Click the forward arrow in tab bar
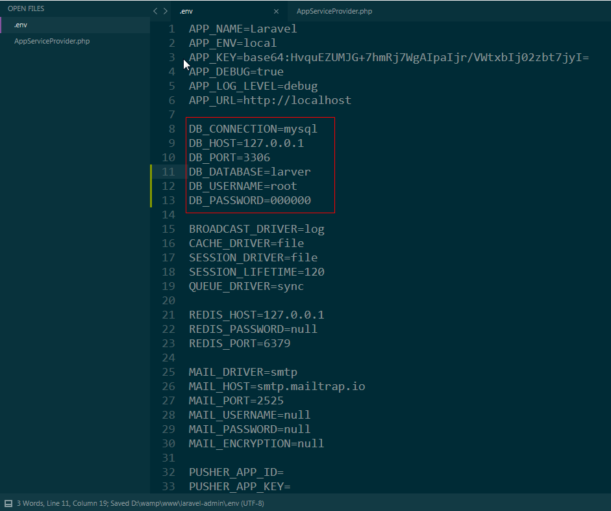 click(x=166, y=11)
